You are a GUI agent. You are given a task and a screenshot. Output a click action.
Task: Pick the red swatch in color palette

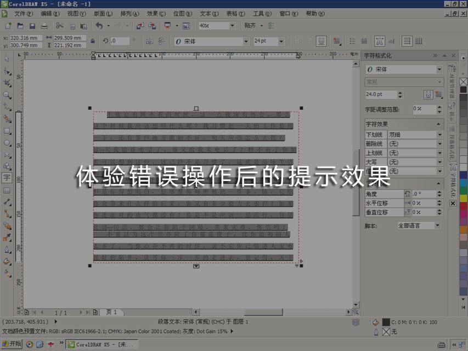(463, 206)
